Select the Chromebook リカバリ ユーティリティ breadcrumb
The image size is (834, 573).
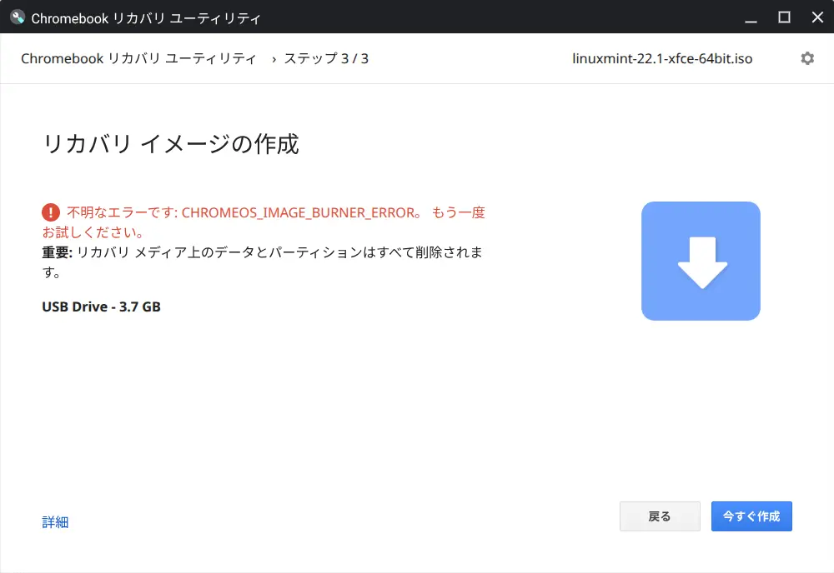(x=138, y=59)
